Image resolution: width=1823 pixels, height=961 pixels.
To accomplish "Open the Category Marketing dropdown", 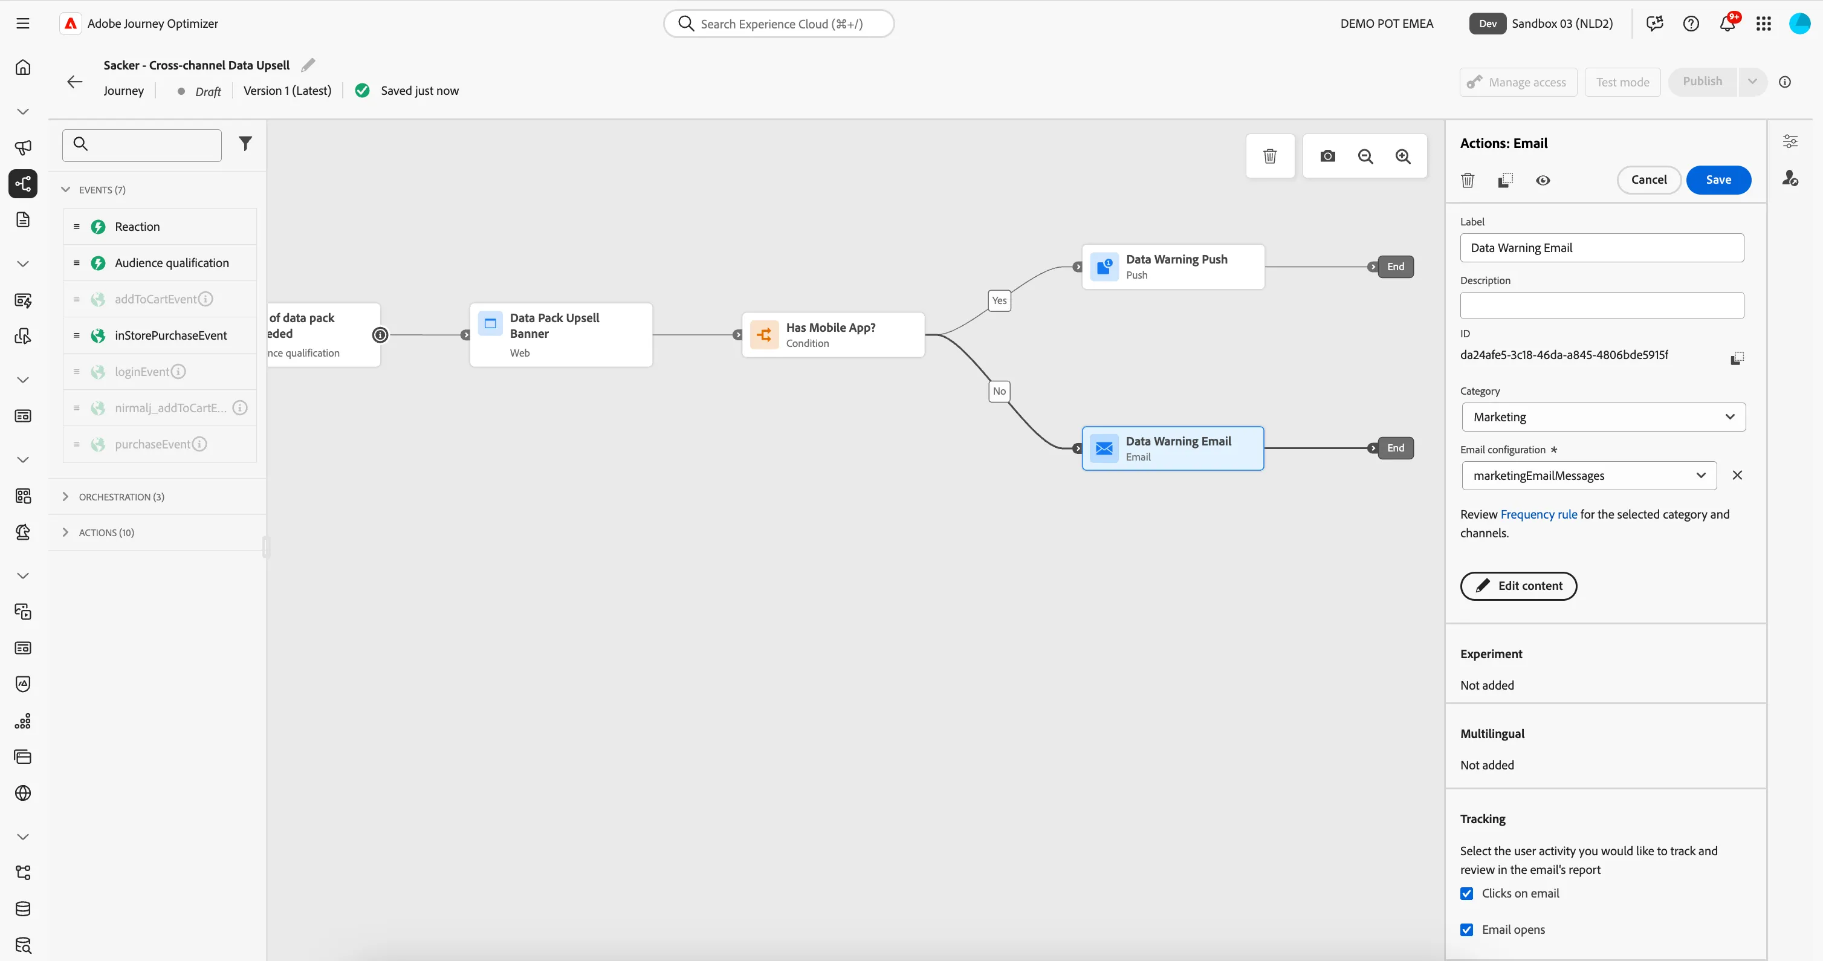I will (1603, 417).
